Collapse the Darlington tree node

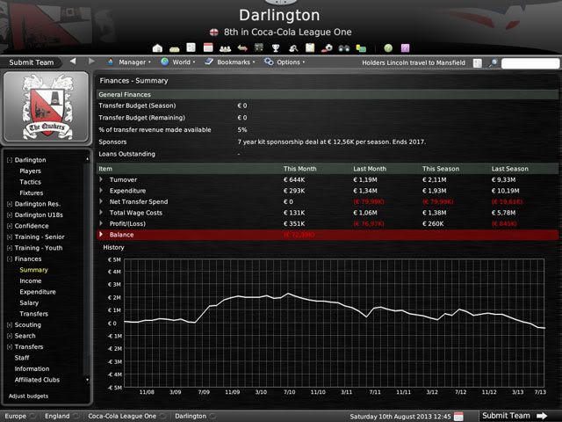[x=10, y=160]
